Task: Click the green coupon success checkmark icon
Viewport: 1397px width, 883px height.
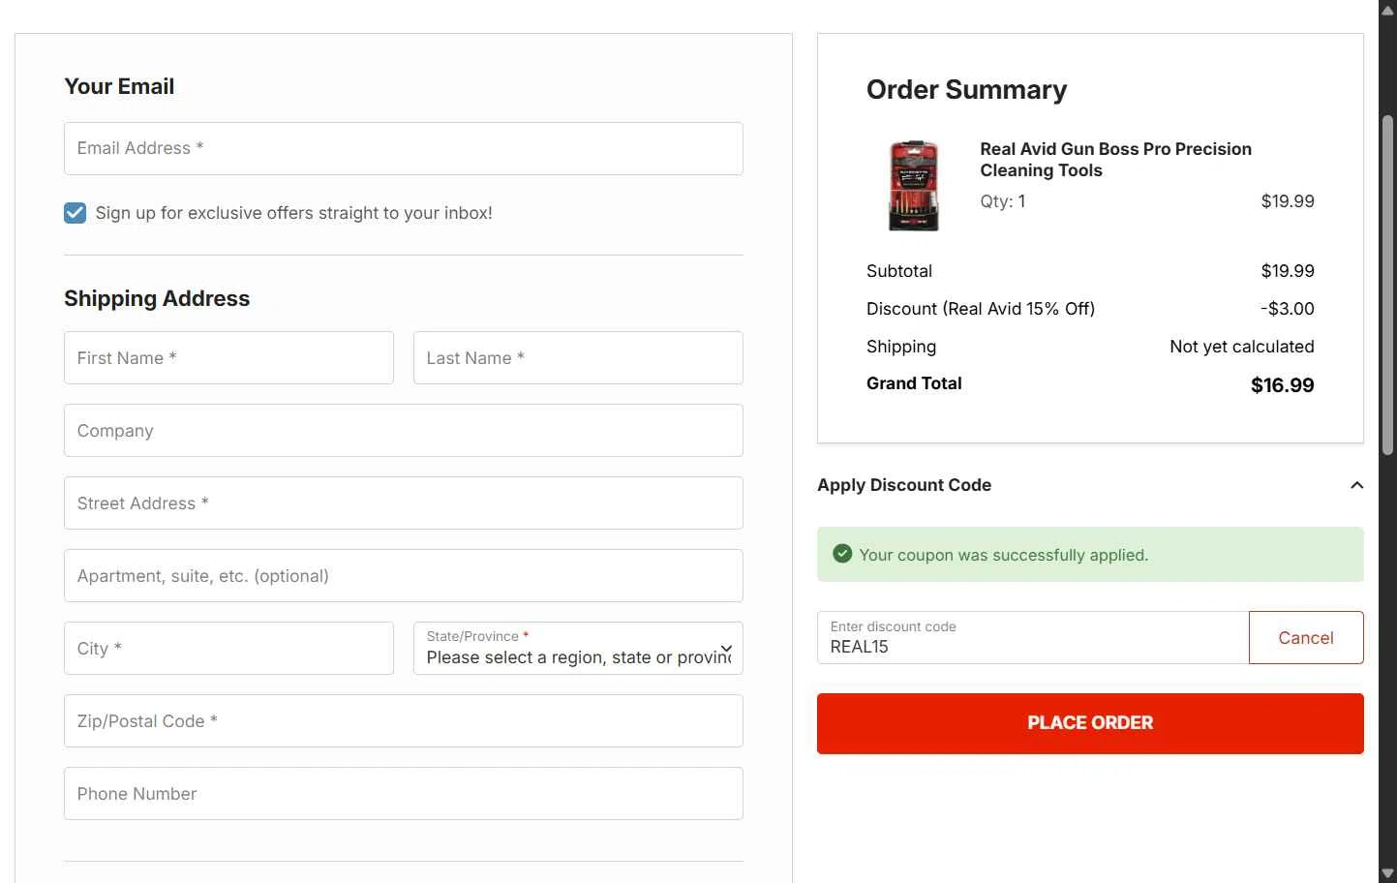Action: 842,554
